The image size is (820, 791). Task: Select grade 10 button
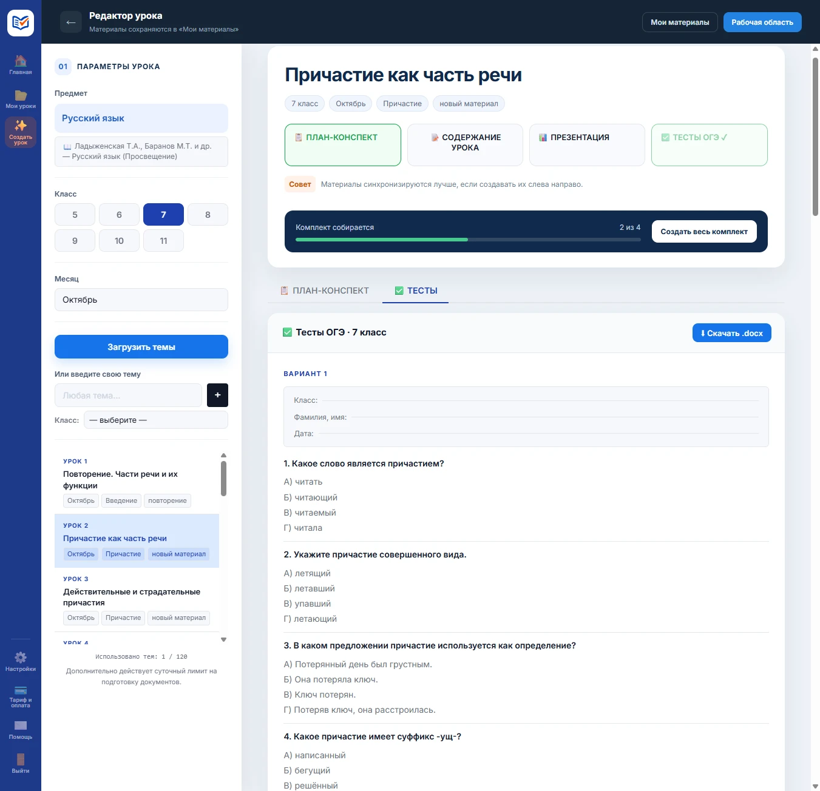(119, 241)
